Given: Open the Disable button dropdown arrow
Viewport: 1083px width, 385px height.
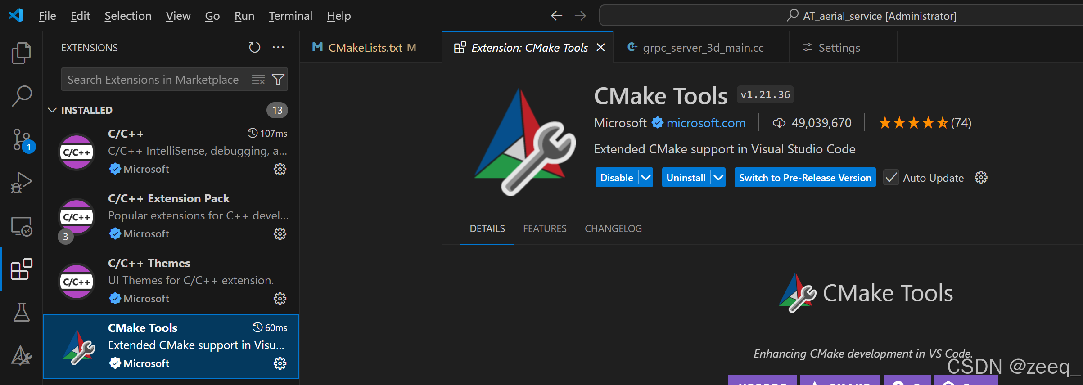Looking at the screenshot, I should click(645, 178).
